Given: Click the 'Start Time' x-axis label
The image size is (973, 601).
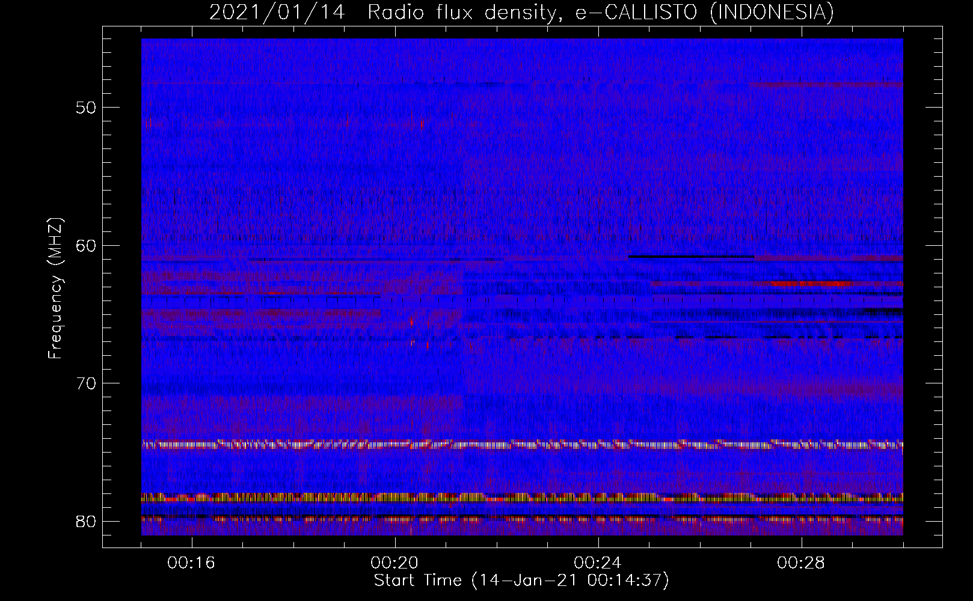Looking at the screenshot, I should [x=521, y=581].
